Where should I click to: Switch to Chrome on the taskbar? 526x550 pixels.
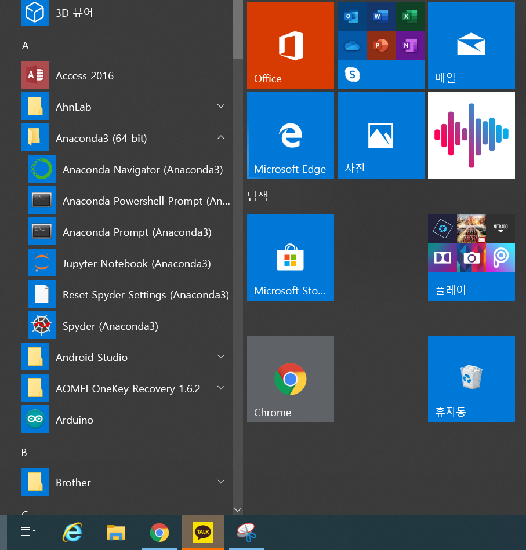[x=159, y=532]
